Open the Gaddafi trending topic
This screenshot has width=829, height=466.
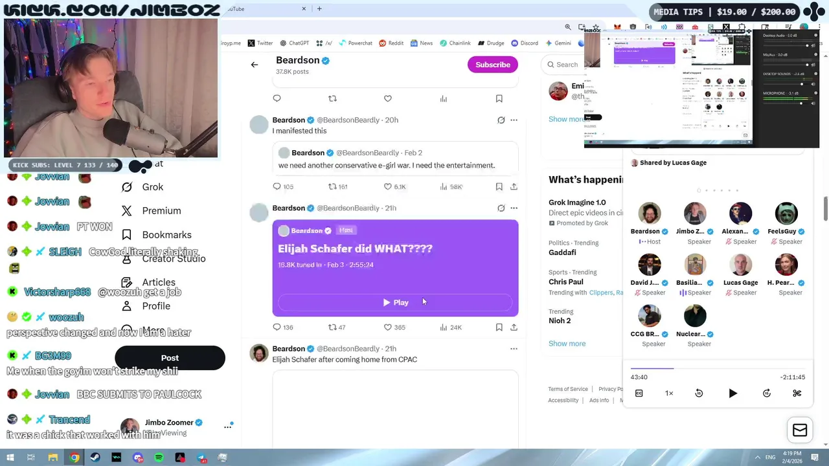pos(562,252)
